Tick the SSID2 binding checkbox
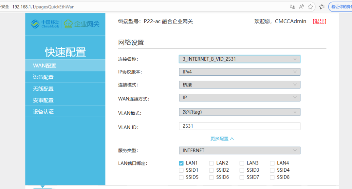The width and height of the screenshot is (352, 189). (x=211, y=170)
